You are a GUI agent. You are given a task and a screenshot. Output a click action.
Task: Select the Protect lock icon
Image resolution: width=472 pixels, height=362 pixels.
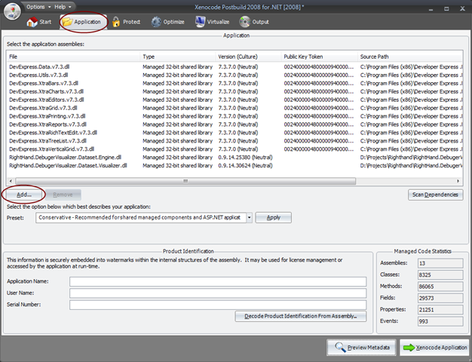pos(117,22)
